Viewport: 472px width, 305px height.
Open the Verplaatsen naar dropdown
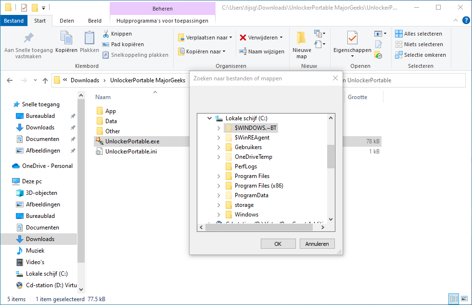(x=204, y=38)
